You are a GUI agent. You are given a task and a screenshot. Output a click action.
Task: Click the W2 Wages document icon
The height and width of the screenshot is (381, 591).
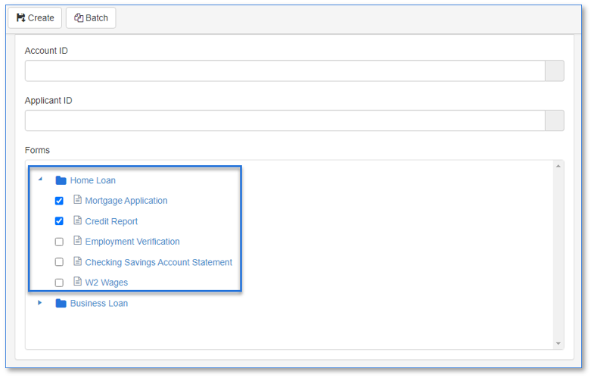[77, 282]
